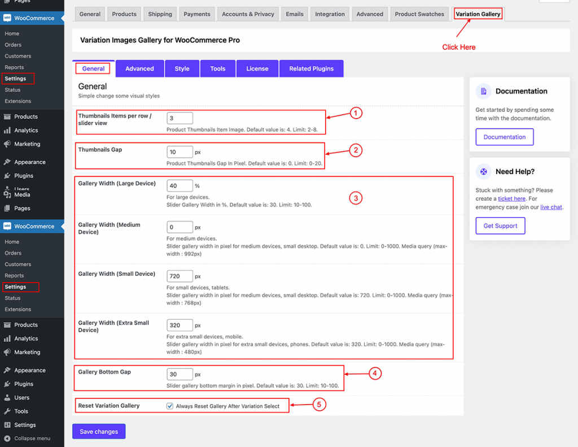Click the Documentation button

(505, 137)
